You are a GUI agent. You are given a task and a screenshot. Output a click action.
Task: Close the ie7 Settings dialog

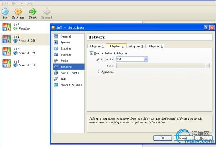pos(212,27)
